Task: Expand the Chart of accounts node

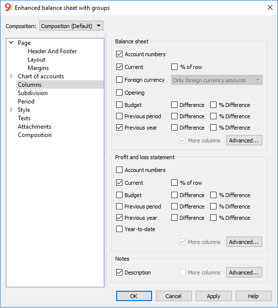Action: [11, 76]
